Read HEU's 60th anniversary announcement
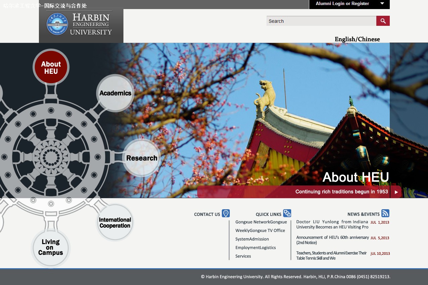 (x=332, y=240)
